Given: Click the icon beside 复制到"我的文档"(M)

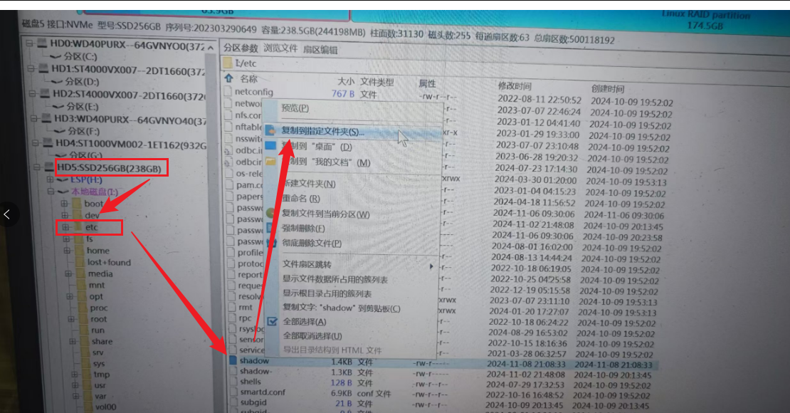Looking at the screenshot, I should coord(271,162).
